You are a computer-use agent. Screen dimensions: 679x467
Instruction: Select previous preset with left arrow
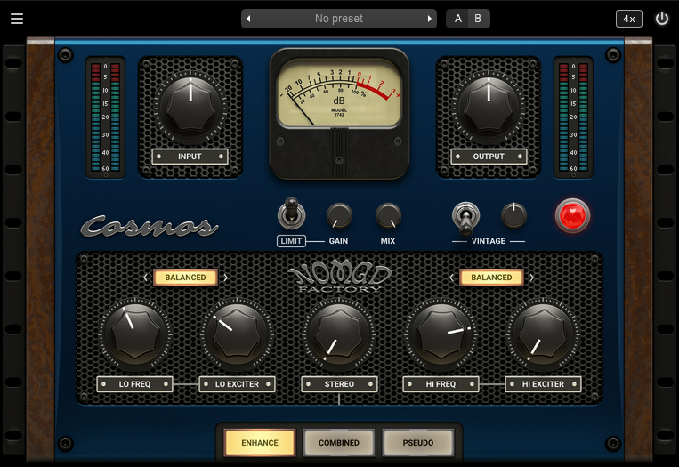pyautogui.click(x=248, y=19)
